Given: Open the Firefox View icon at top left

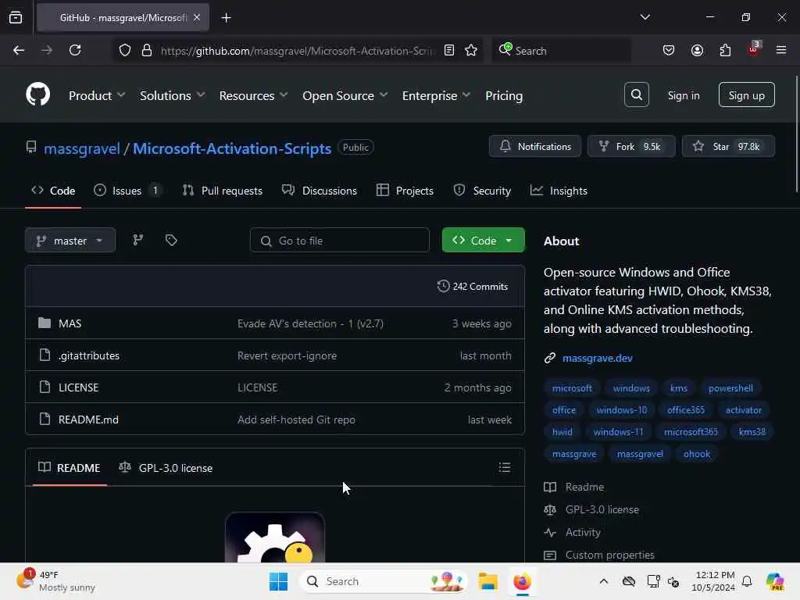Looking at the screenshot, I should pos(16,17).
